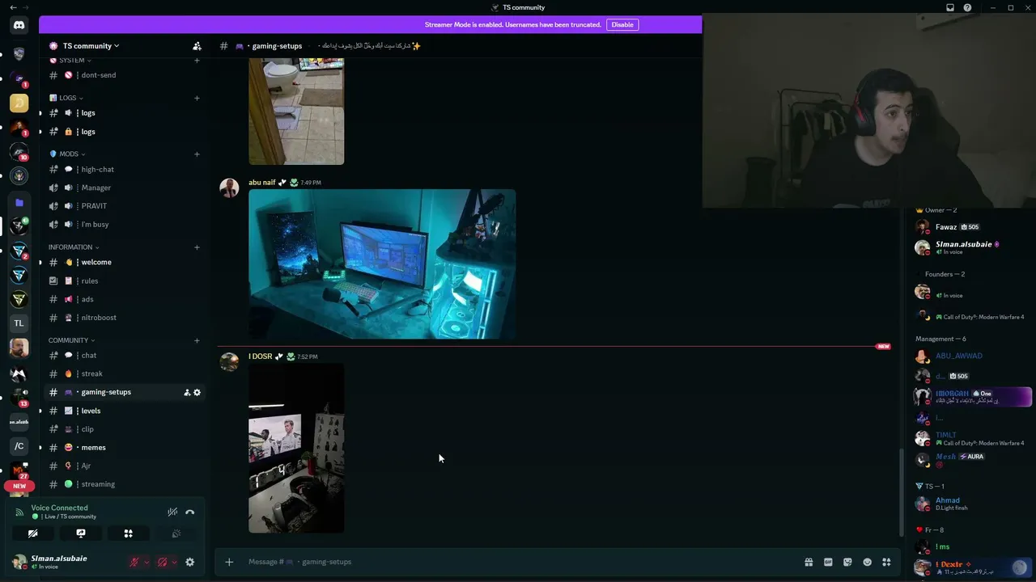1036x582 pixels.
Task: Open microphone input options arrow
Action: click(x=146, y=562)
